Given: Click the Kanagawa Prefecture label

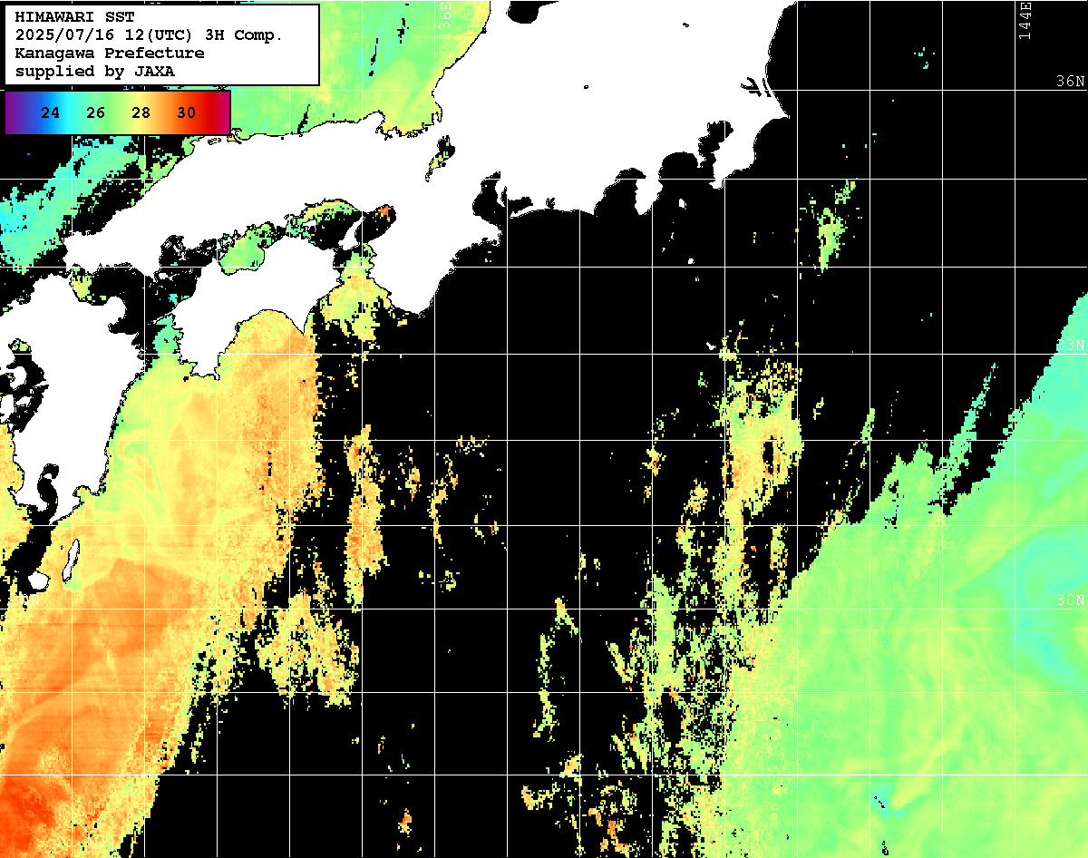Looking at the screenshot, I should (110, 54).
